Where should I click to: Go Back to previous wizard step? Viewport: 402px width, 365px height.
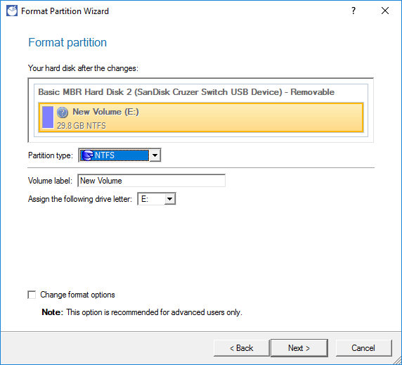point(242,348)
